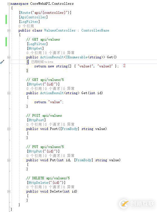Image resolution: width=157 pixels, height=212 pixels.
Task: Click [FromBody] in the Post signature
Action: point(70,129)
